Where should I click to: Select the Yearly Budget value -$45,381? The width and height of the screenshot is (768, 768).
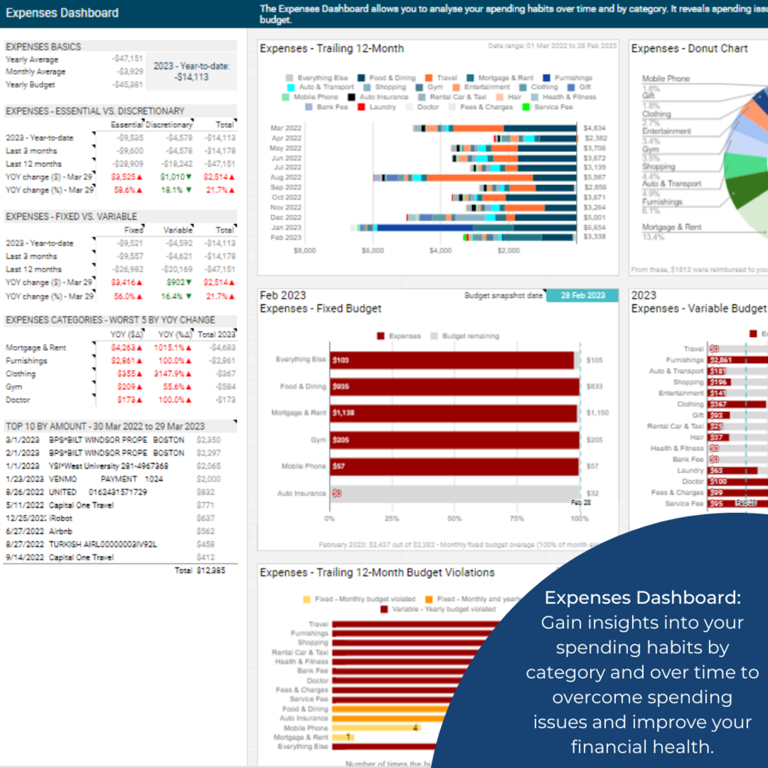(x=128, y=84)
